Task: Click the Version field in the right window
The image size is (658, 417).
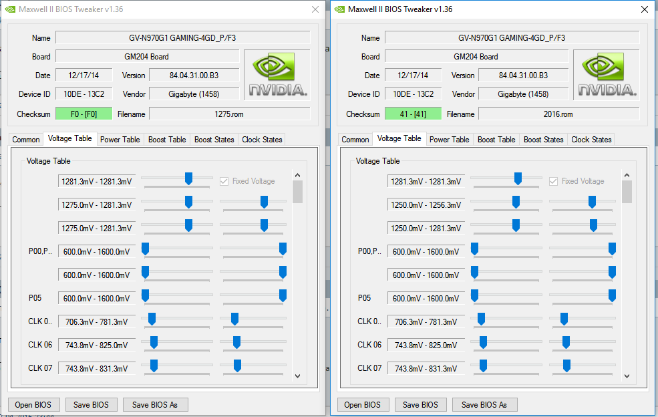Action: 523,76
